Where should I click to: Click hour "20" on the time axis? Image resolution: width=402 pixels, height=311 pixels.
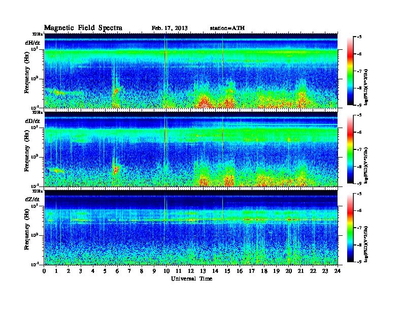[289, 271]
